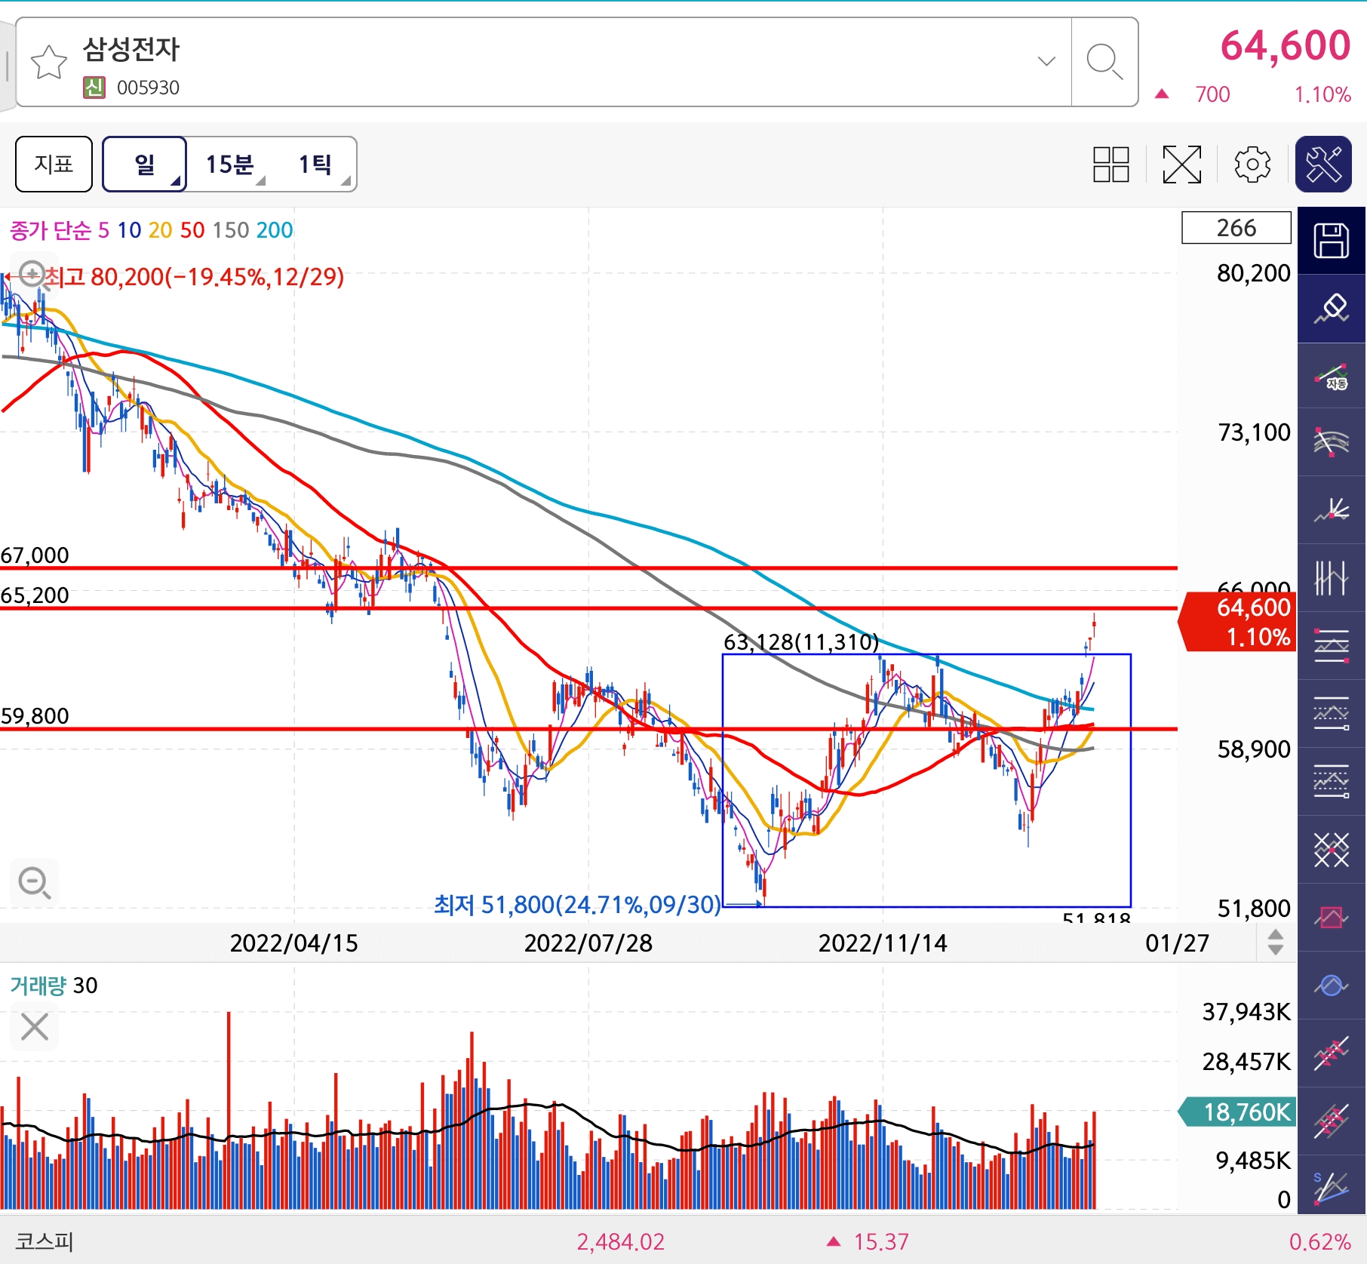Click the 최저 51,800 low annotation
Image resolution: width=1367 pixels, height=1264 pixels.
(577, 904)
